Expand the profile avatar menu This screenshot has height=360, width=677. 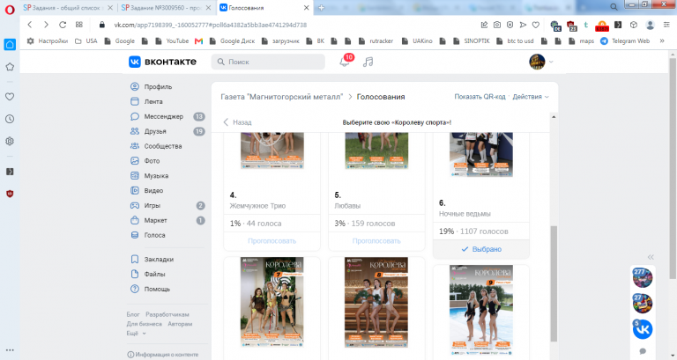tap(541, 62)
